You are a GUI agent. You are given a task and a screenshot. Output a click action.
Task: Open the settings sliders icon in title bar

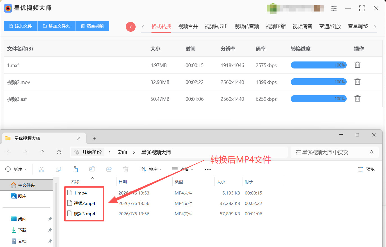[334, 8]
